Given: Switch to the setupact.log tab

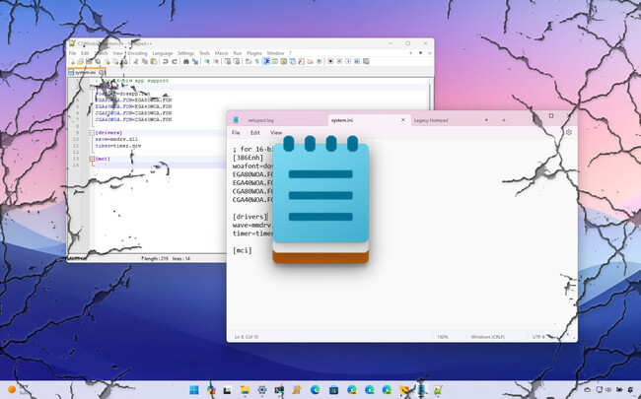Looking at the screenshot, I should [260, 120].
